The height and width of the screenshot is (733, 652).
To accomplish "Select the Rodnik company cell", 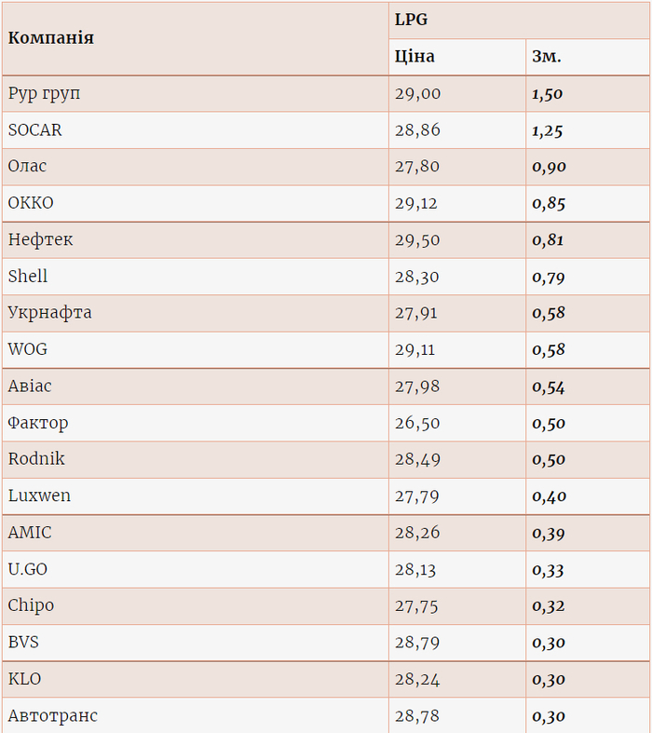I will [x=36, y=459].
